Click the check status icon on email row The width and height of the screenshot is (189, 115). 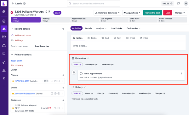coord(52,94)
